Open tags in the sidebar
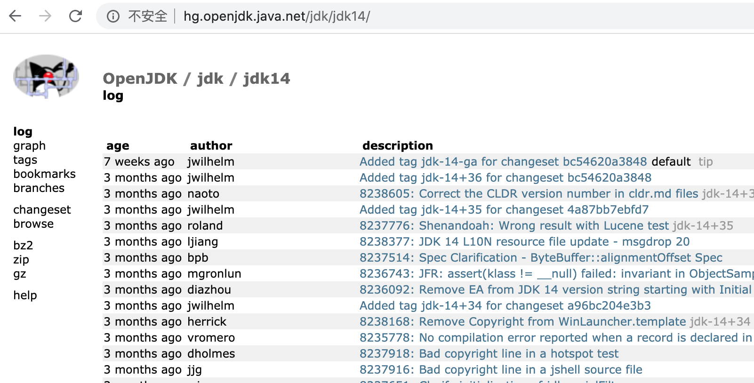This screenshot has height=383, width=754. point(25,160)
